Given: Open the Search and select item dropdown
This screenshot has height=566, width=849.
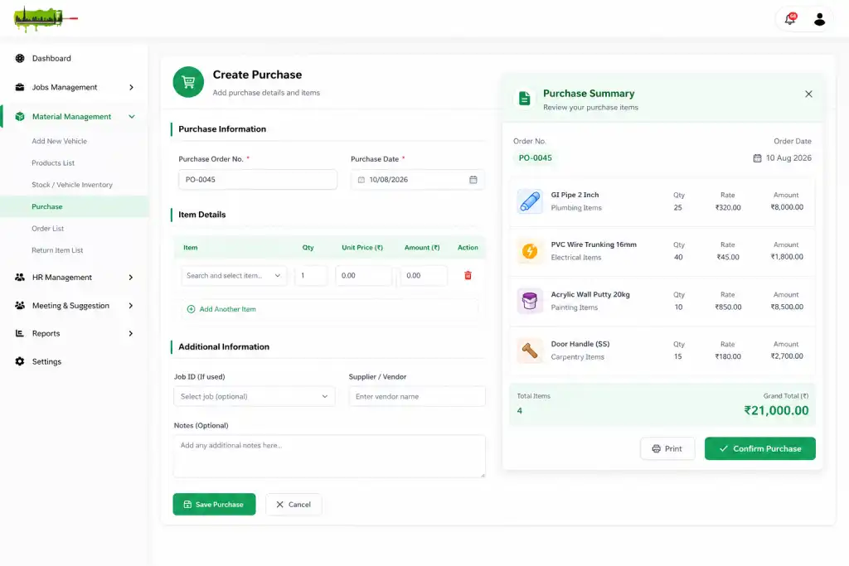Looking at the screenshot, I should (x=234, y=275).
